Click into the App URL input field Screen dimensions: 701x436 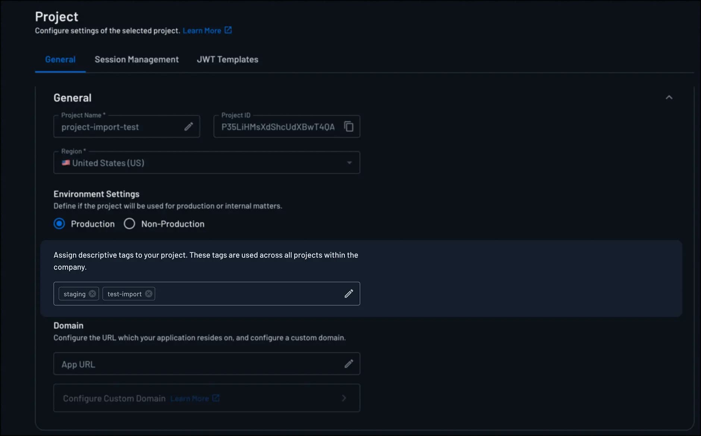click(x=198, y=364)
